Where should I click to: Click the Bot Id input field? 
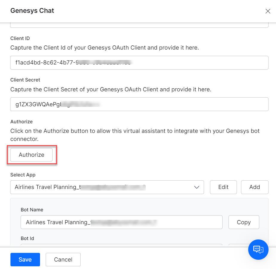[x=121, y=245]
